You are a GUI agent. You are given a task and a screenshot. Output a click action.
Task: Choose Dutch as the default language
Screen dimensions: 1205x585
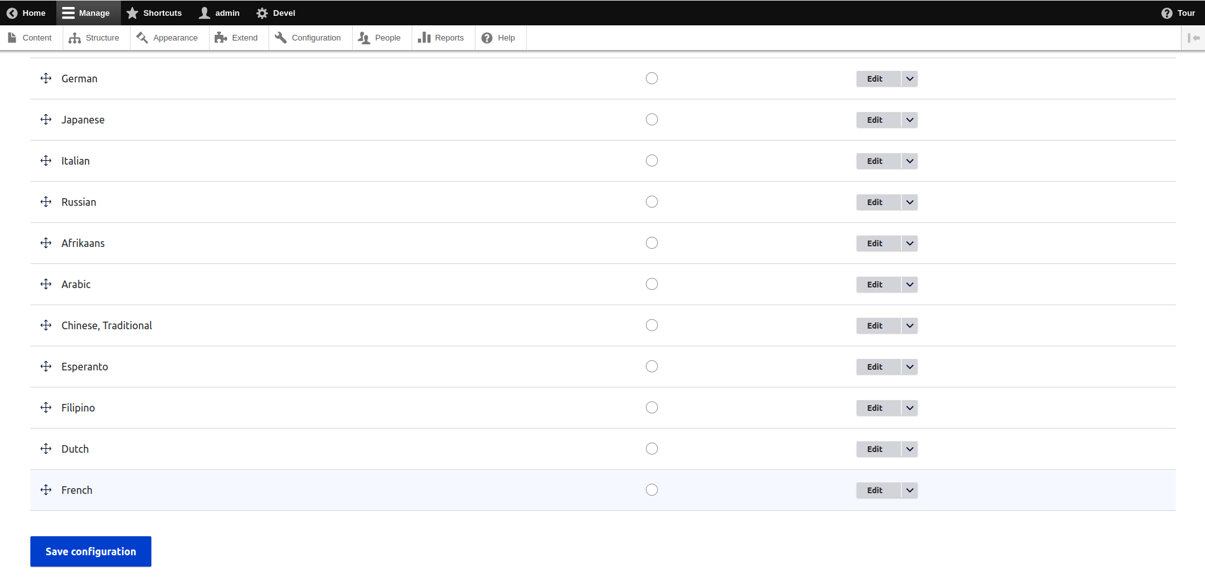pyautogui.click(x=652, y=448)
